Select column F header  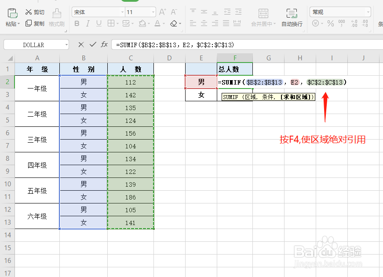pyautogui.click(x=235, y=58)
